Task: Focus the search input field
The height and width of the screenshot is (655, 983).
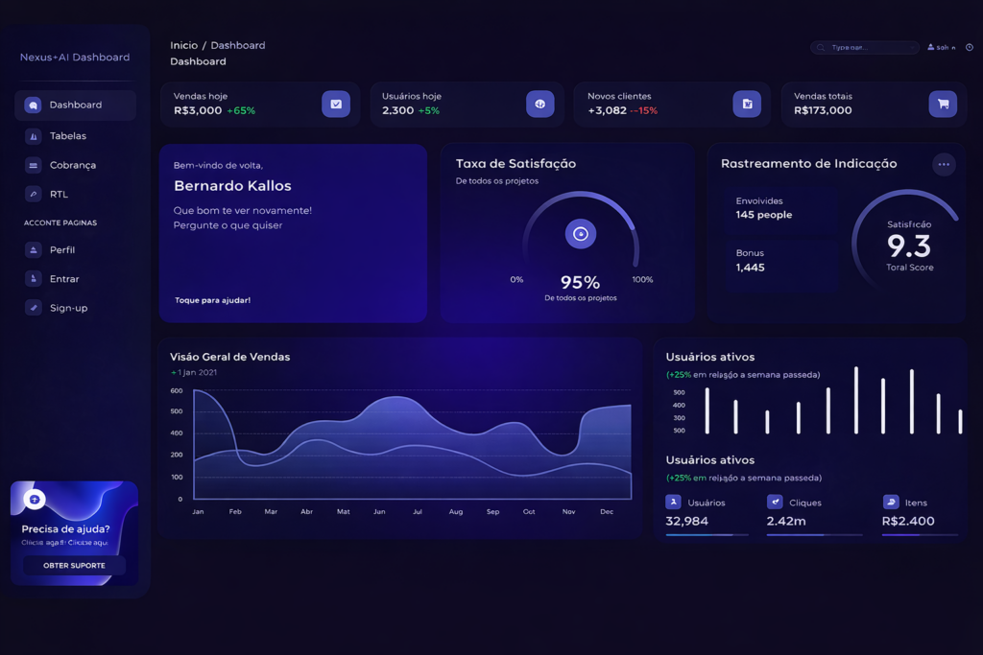Action: pos(864,47)
